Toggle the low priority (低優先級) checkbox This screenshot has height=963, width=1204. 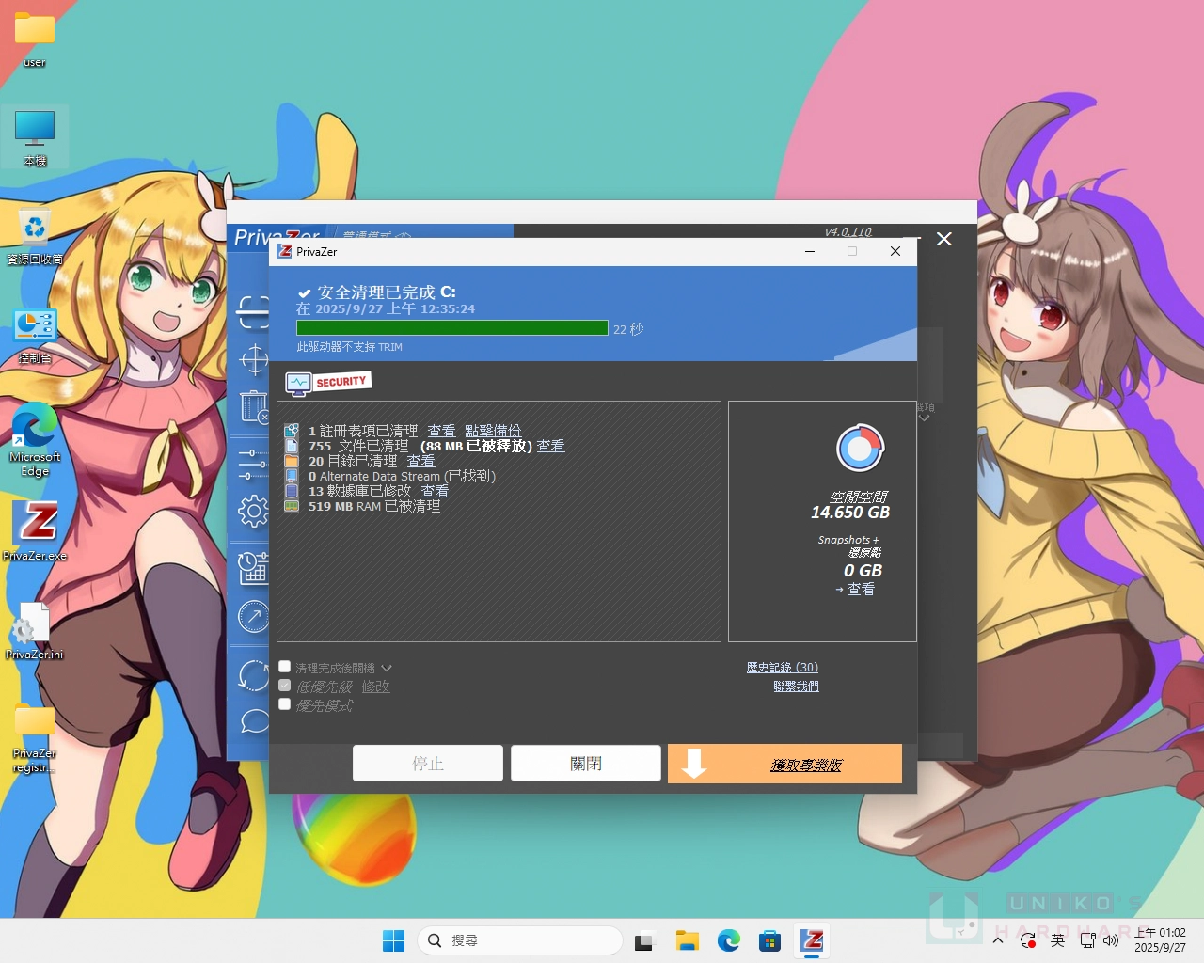(x=285, y=686)
